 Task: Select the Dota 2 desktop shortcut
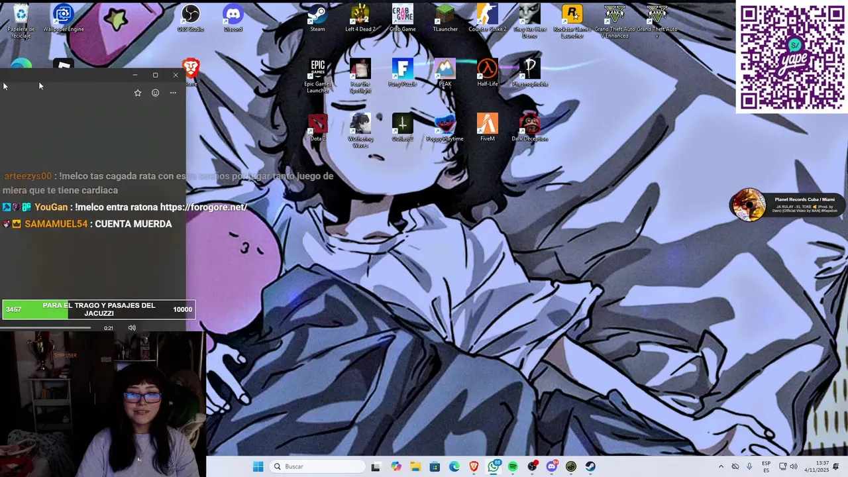tap(318, 128)
